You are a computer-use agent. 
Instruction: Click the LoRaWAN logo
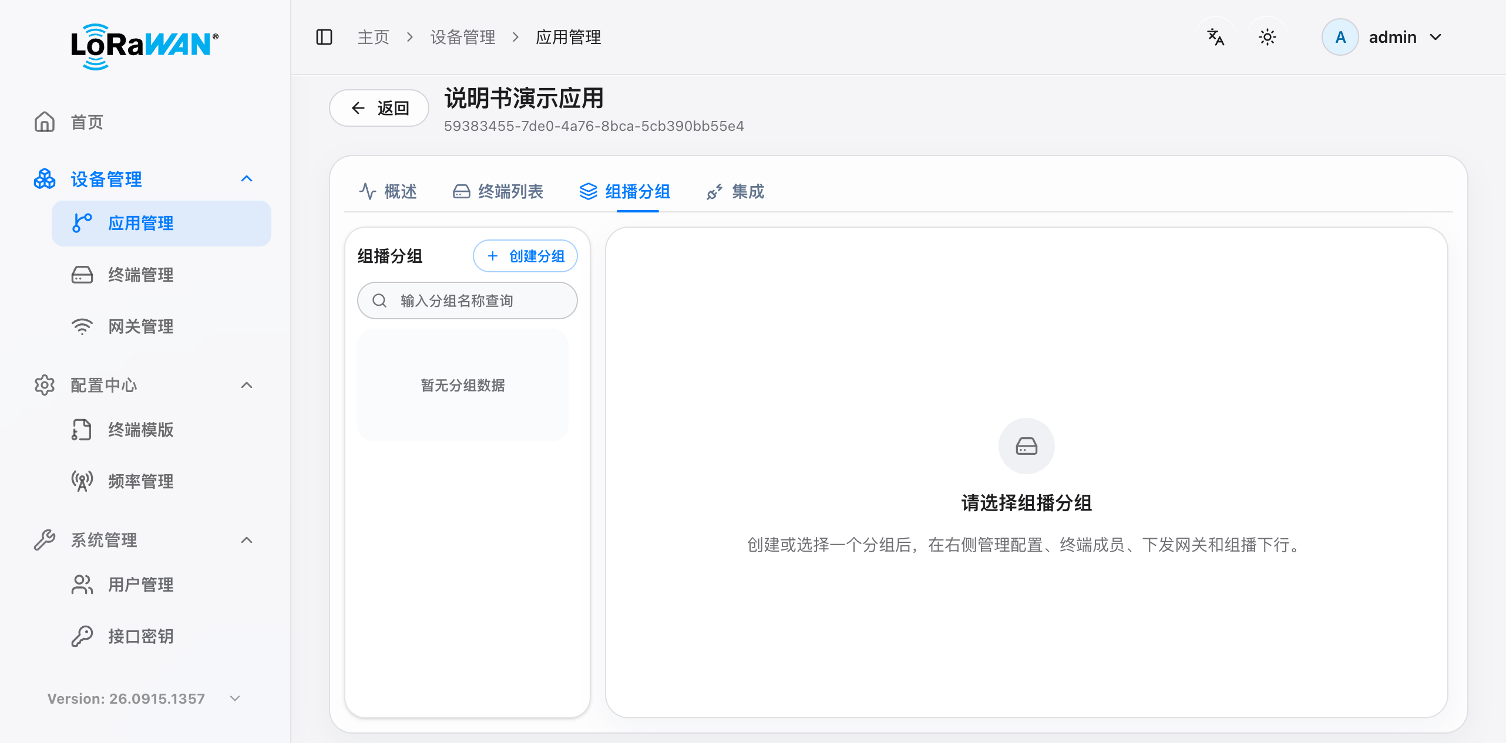(144, 46)
